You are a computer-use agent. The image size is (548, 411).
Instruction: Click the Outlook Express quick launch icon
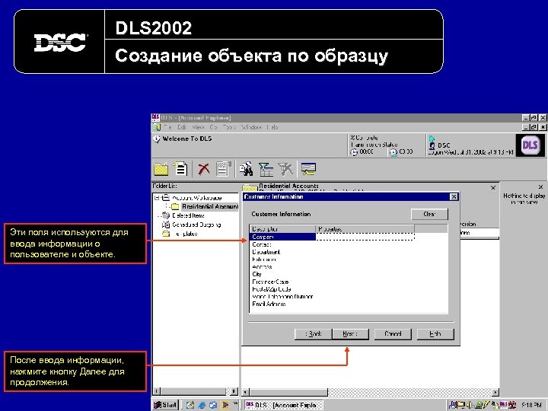(213, 405)
